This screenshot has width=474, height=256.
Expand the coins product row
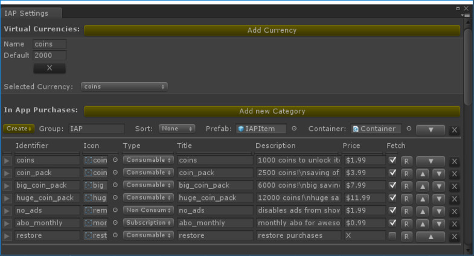(7, 161)
